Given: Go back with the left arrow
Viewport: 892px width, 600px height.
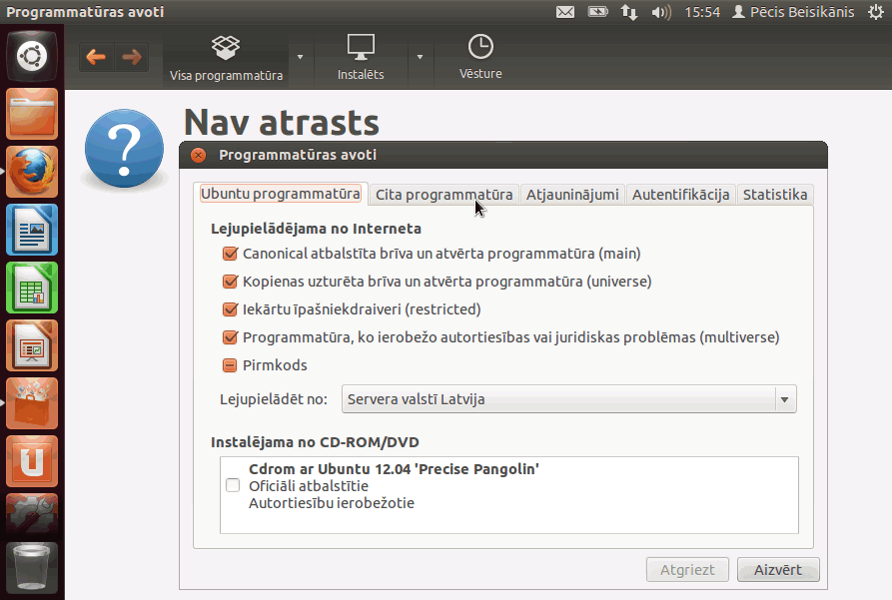Looking at the screenshot, I should [96, 57].
